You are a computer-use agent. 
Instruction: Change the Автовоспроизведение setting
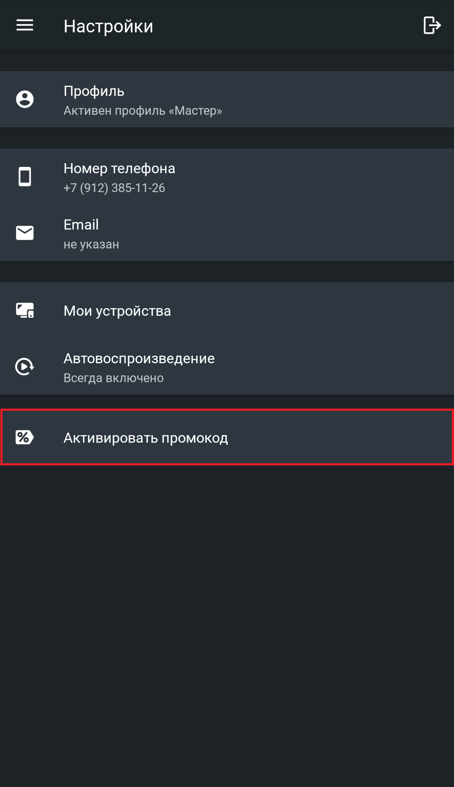click(x=227, y=367)
